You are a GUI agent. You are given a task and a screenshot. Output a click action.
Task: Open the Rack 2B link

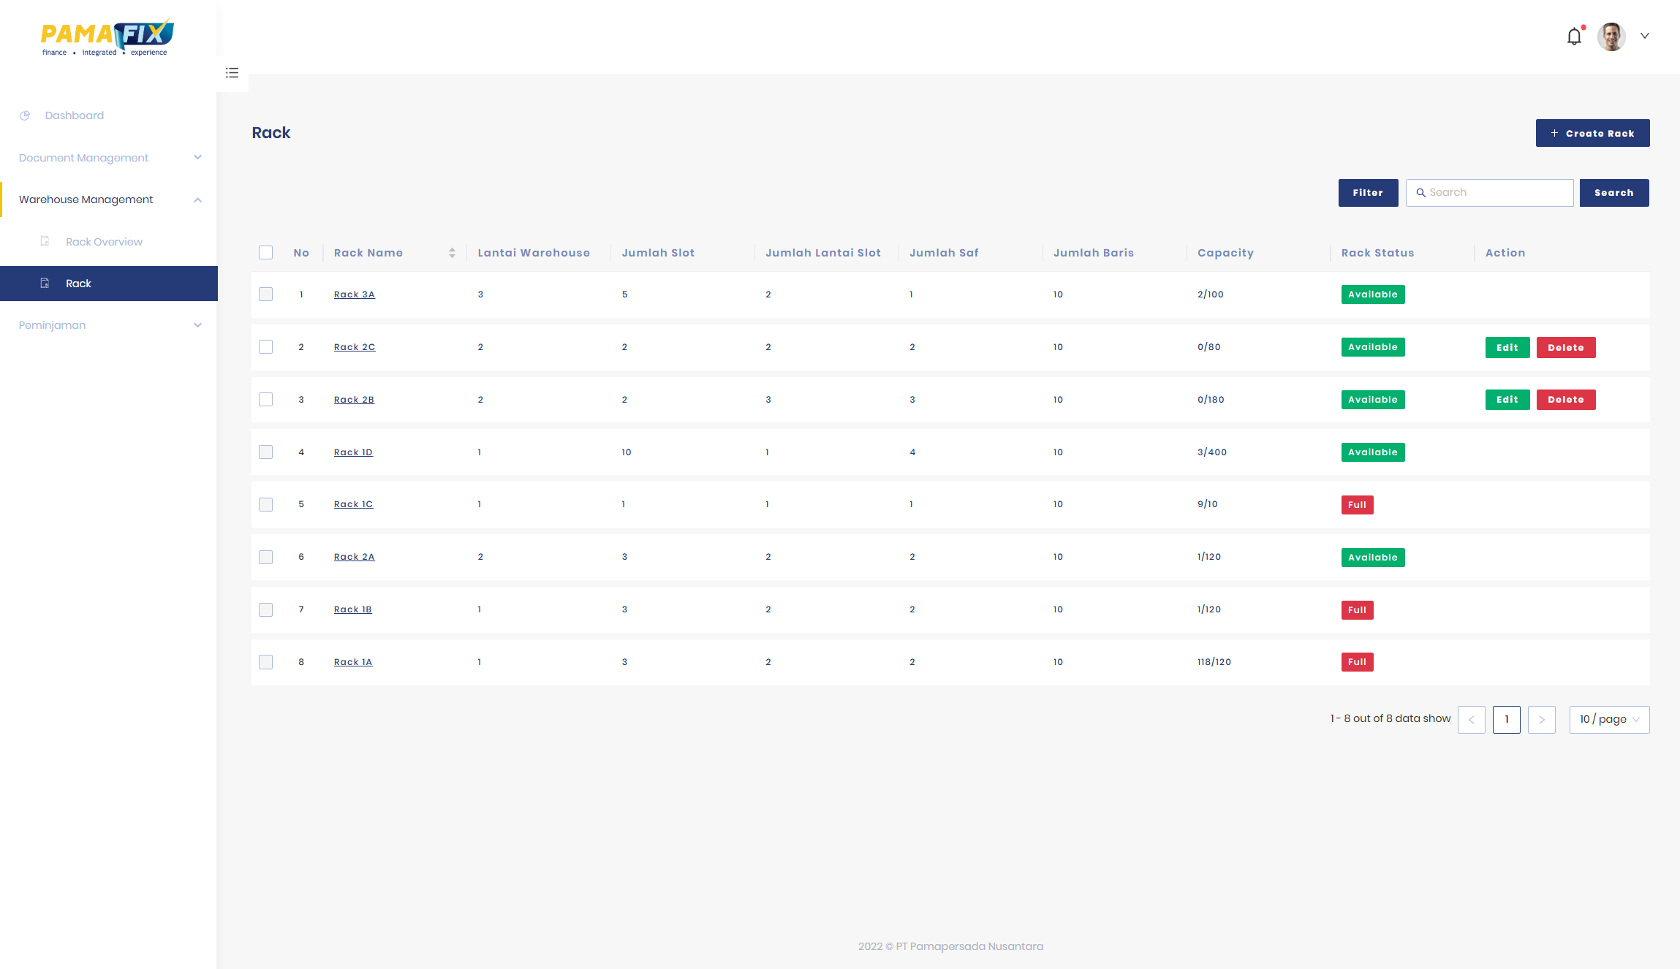tap(354, 400)
